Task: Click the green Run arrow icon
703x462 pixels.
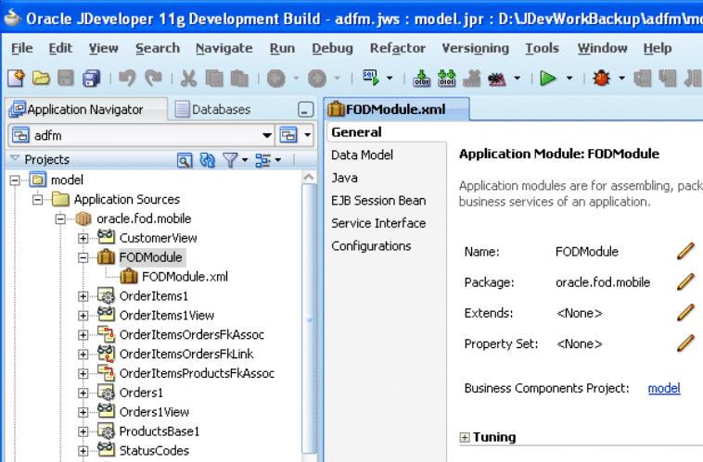Action: (547, 79)
